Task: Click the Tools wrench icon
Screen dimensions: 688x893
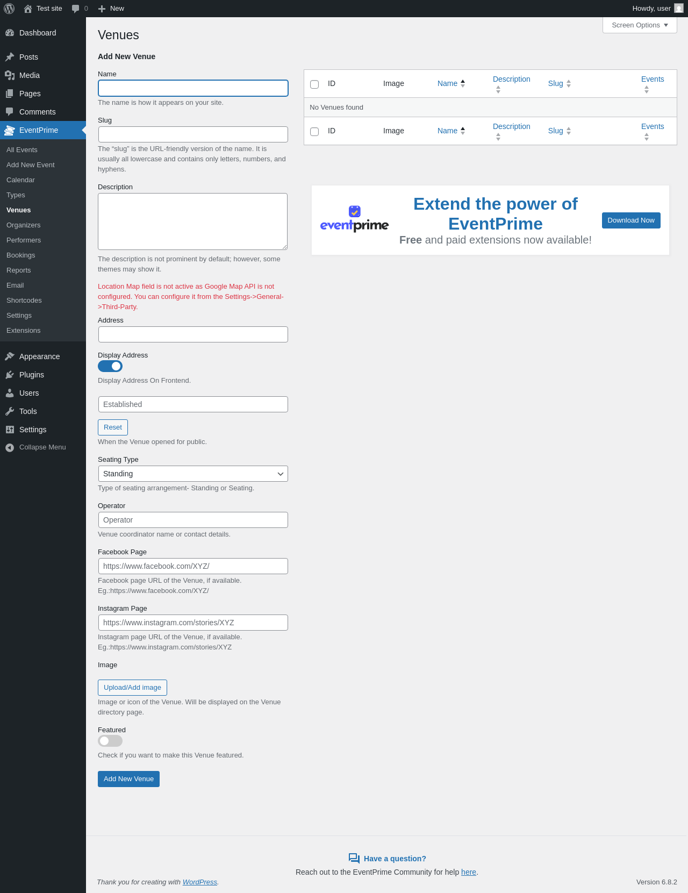Action: point(10,411)
